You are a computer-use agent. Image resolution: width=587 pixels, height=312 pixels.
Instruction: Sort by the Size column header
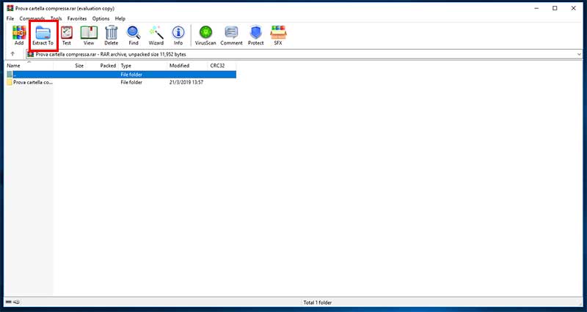pos(70,65)
